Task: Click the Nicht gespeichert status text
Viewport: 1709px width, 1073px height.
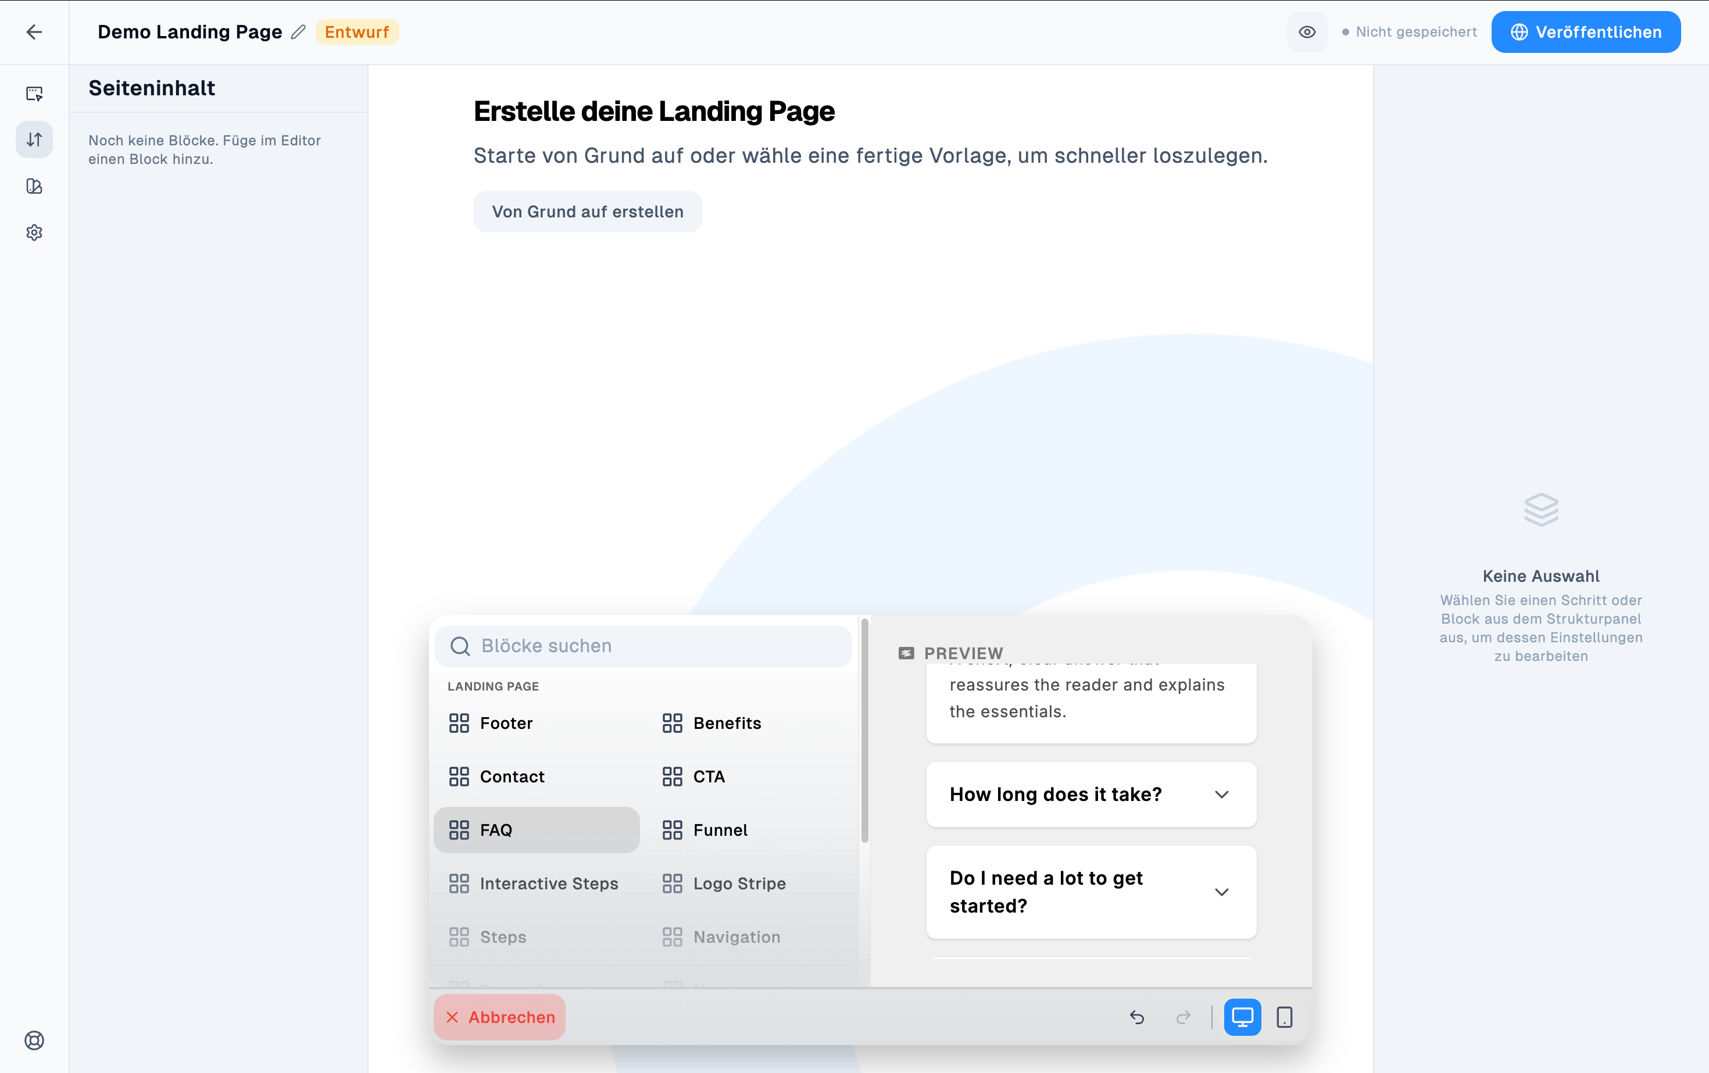Action: click(x=1416, y=32)
